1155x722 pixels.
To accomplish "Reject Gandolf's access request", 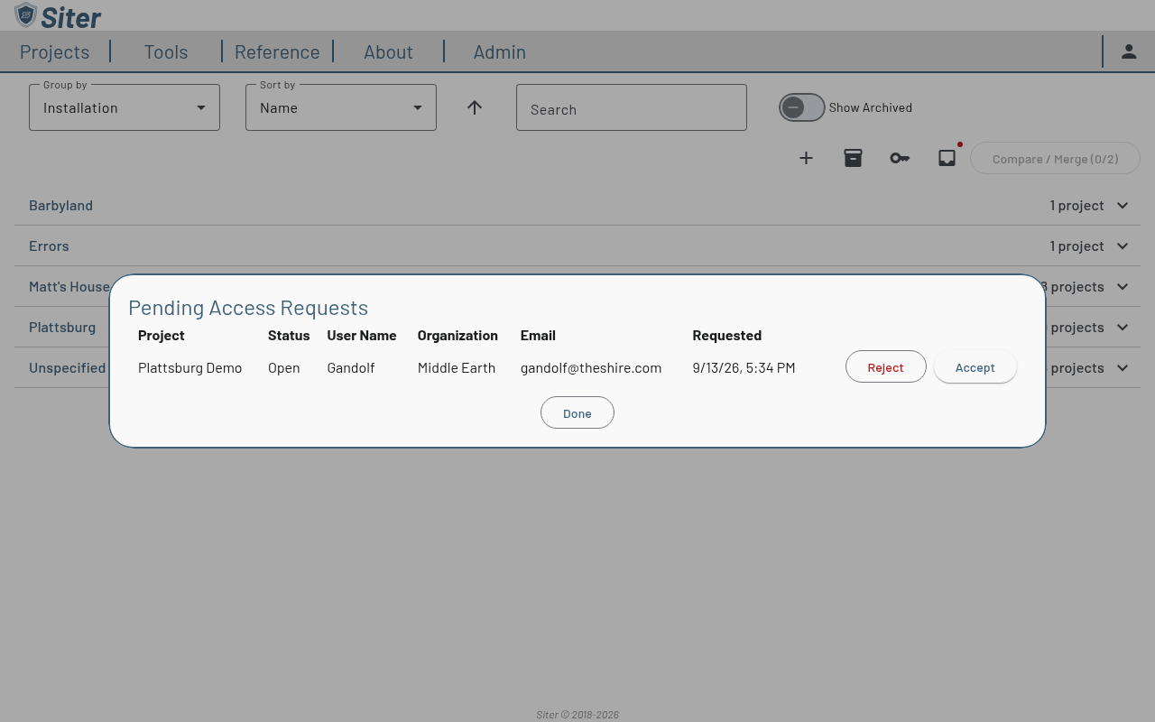I will tap(885, 367).
